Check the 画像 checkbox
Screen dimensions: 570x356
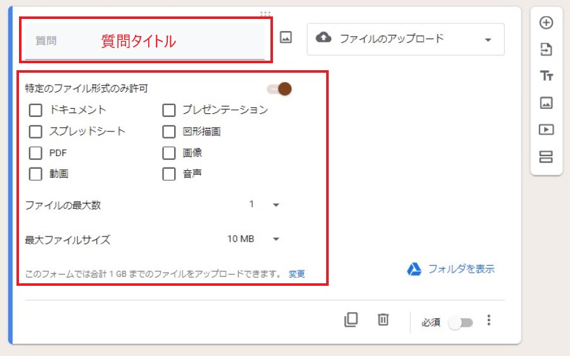coord(169,153)
